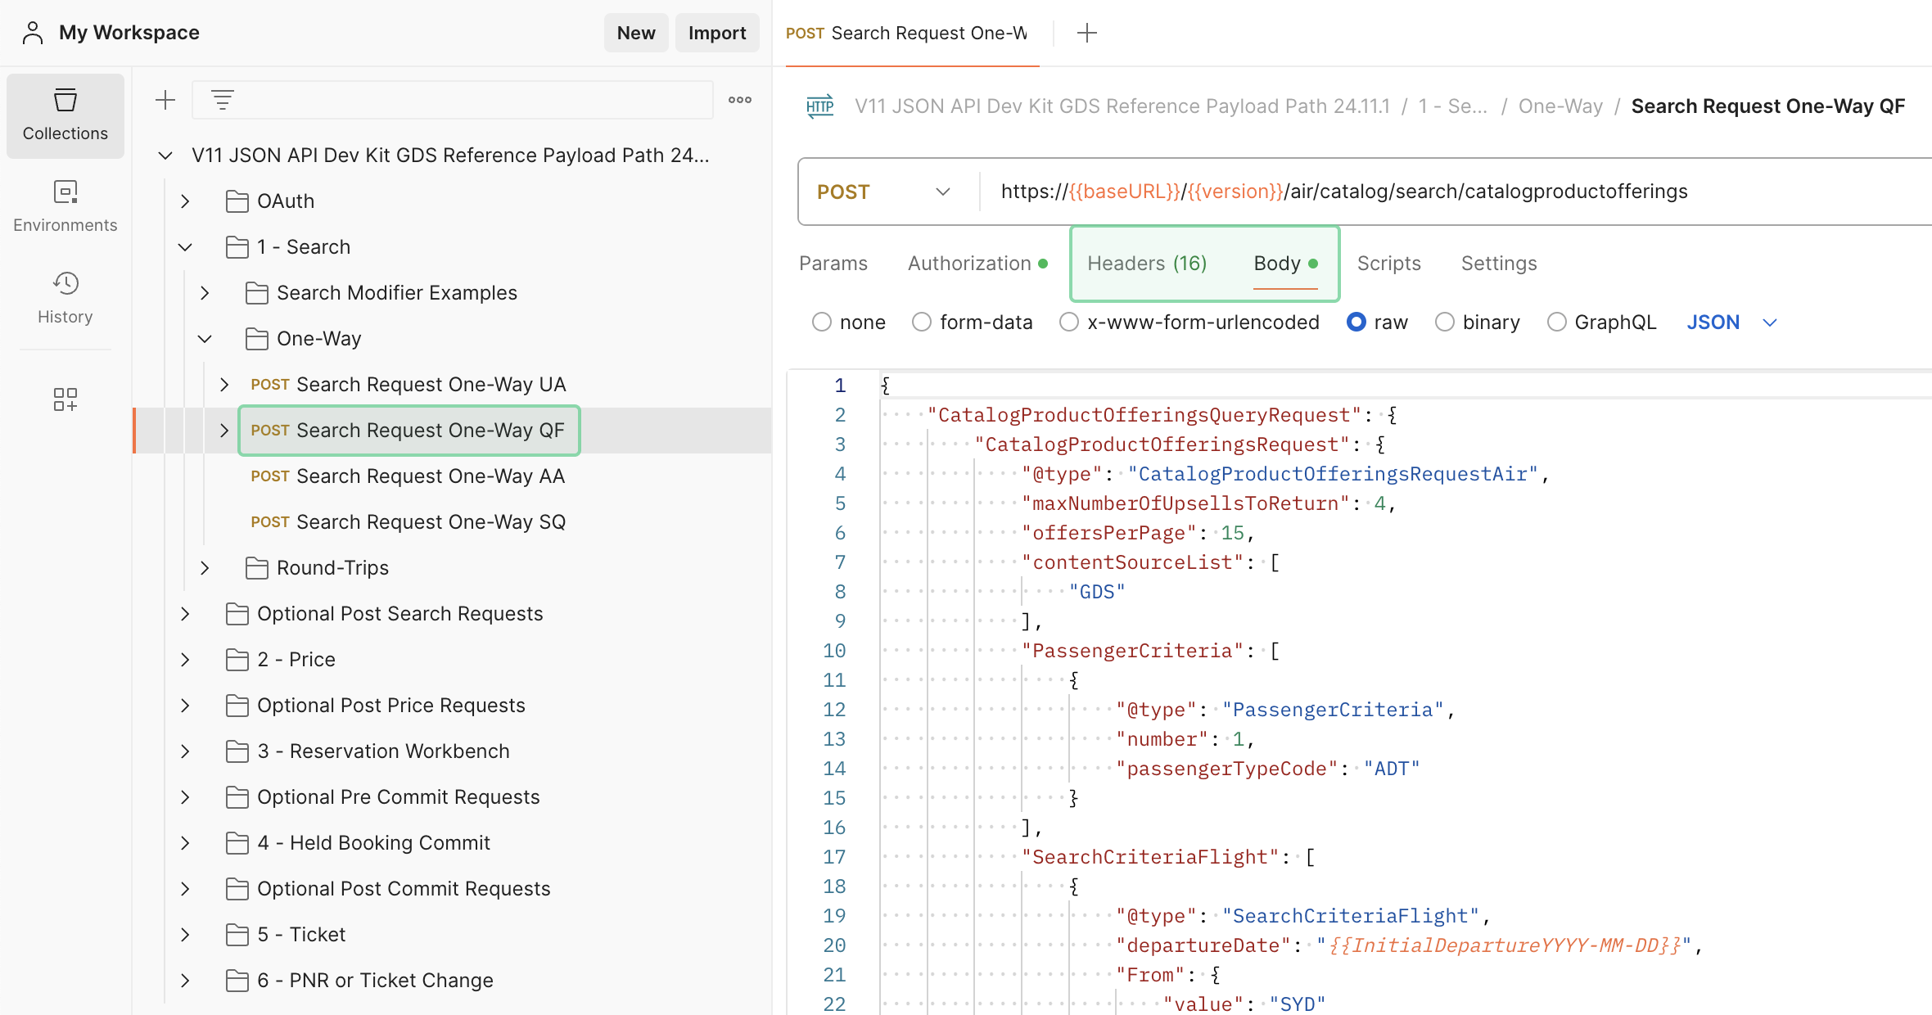This screenshot has height=1015, width=1932.
Task: Open the Collections sidebar panel
Action: 65,115
